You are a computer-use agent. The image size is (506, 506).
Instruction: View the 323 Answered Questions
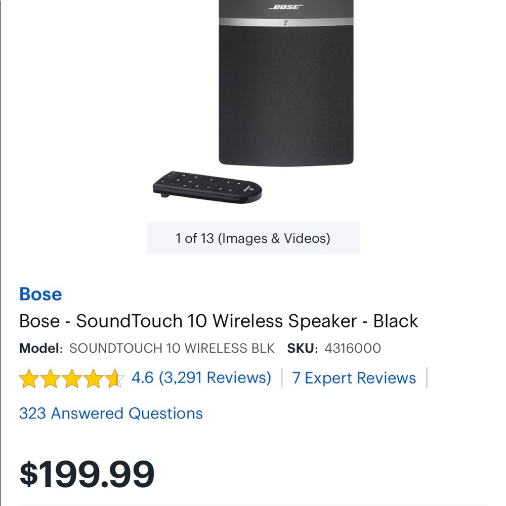coord(111,413)
